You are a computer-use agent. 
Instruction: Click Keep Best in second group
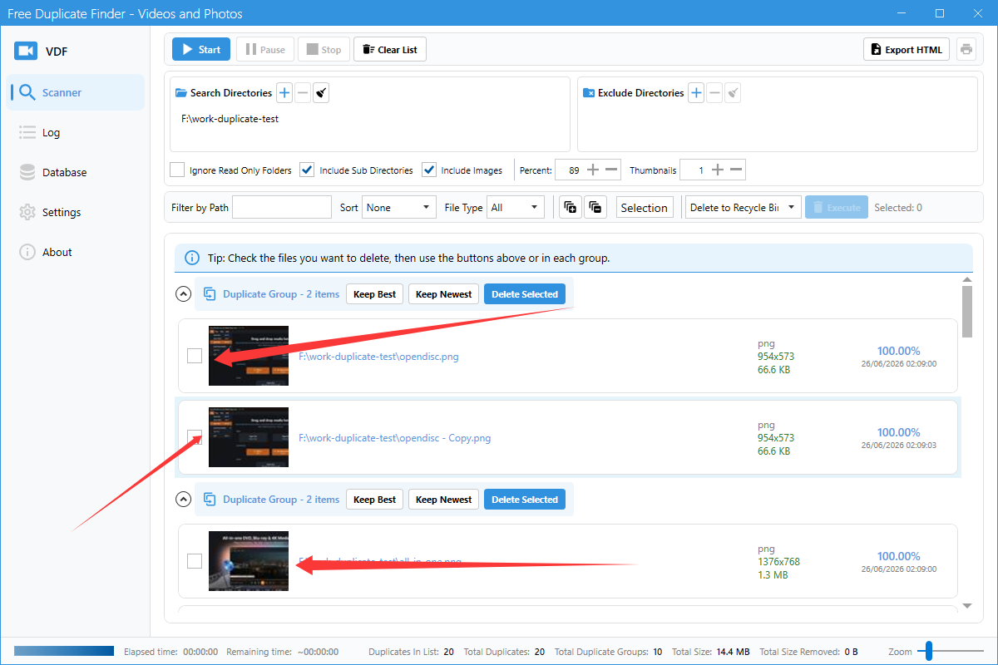[x=375, y=500]
